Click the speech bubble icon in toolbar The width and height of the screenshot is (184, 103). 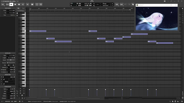click(32, 4)
